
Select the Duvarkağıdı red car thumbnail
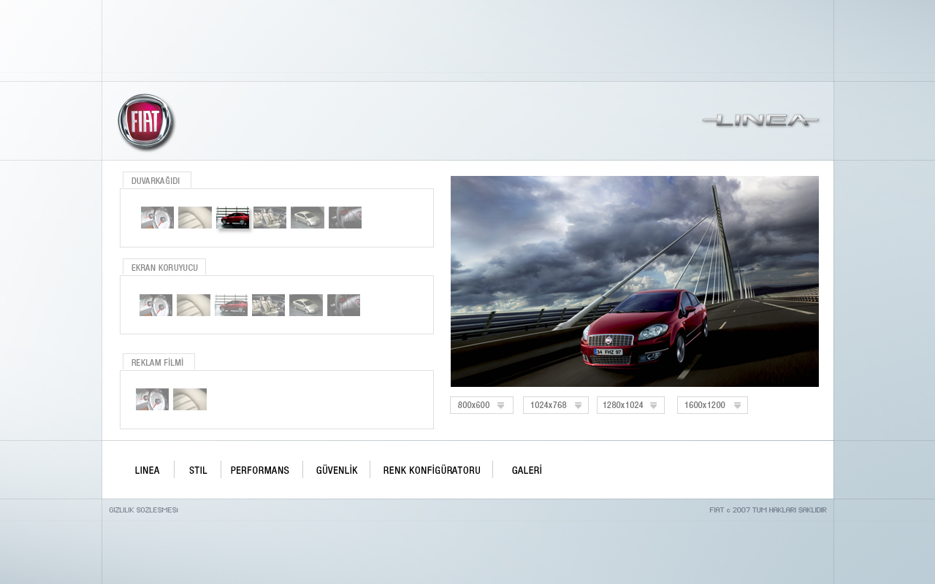pyautogui.click(x=232, y=218)
